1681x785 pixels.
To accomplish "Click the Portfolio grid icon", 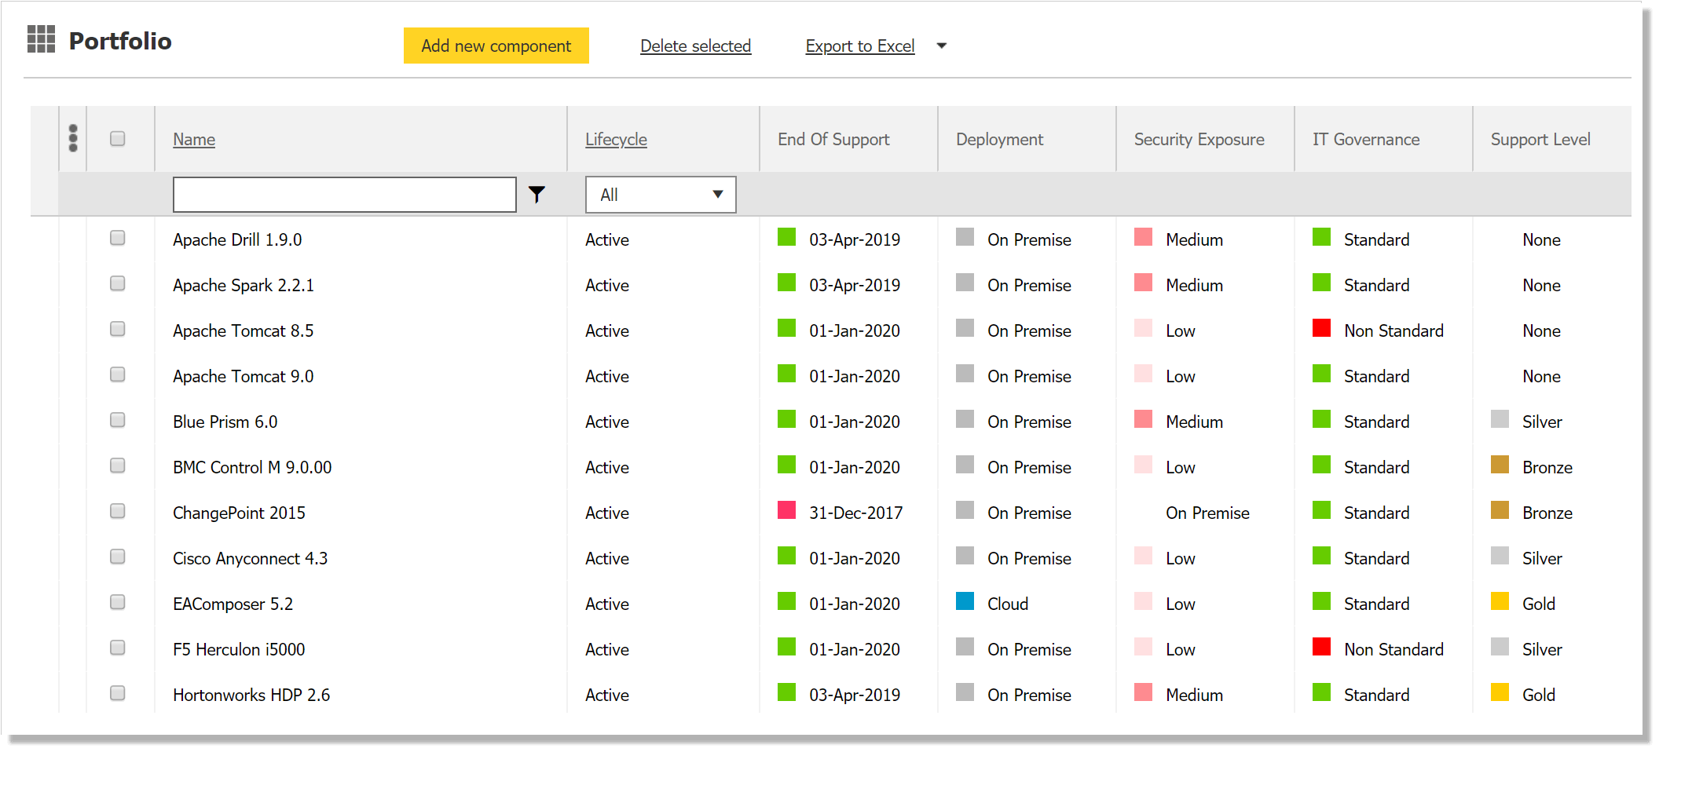I will (x=41, y=39).
